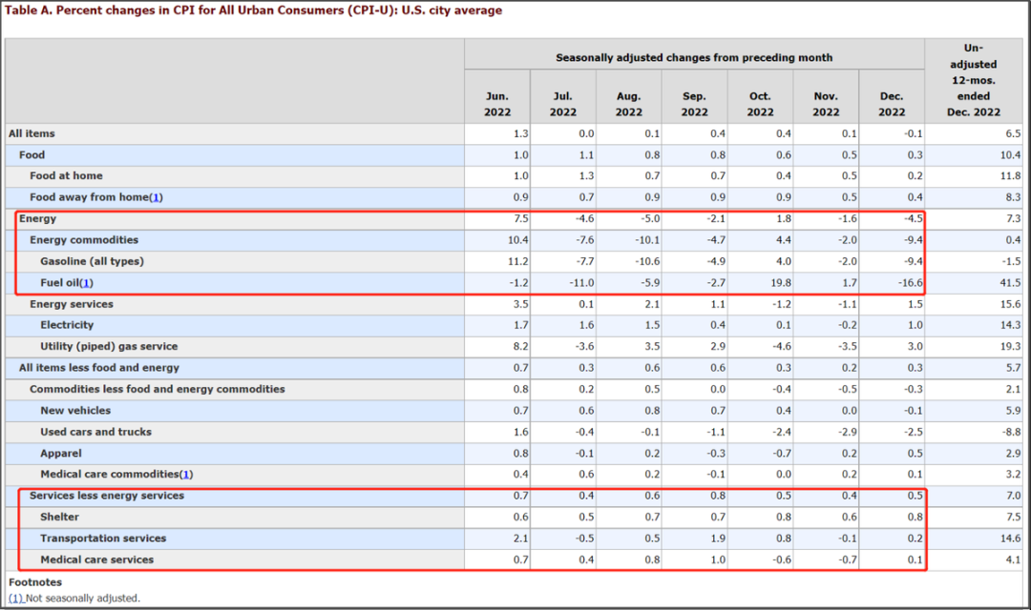The height and width of the screenshot is (610, 1031).
Task: Click the Fuel oil July value -11.0
Action: (582, 283)
